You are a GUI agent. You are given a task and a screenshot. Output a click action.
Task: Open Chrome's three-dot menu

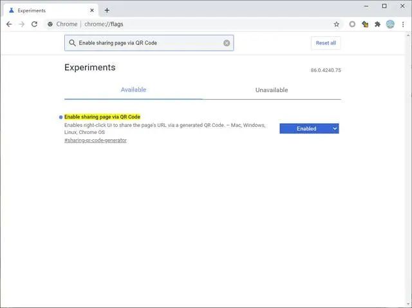click(x=403, y=24)
